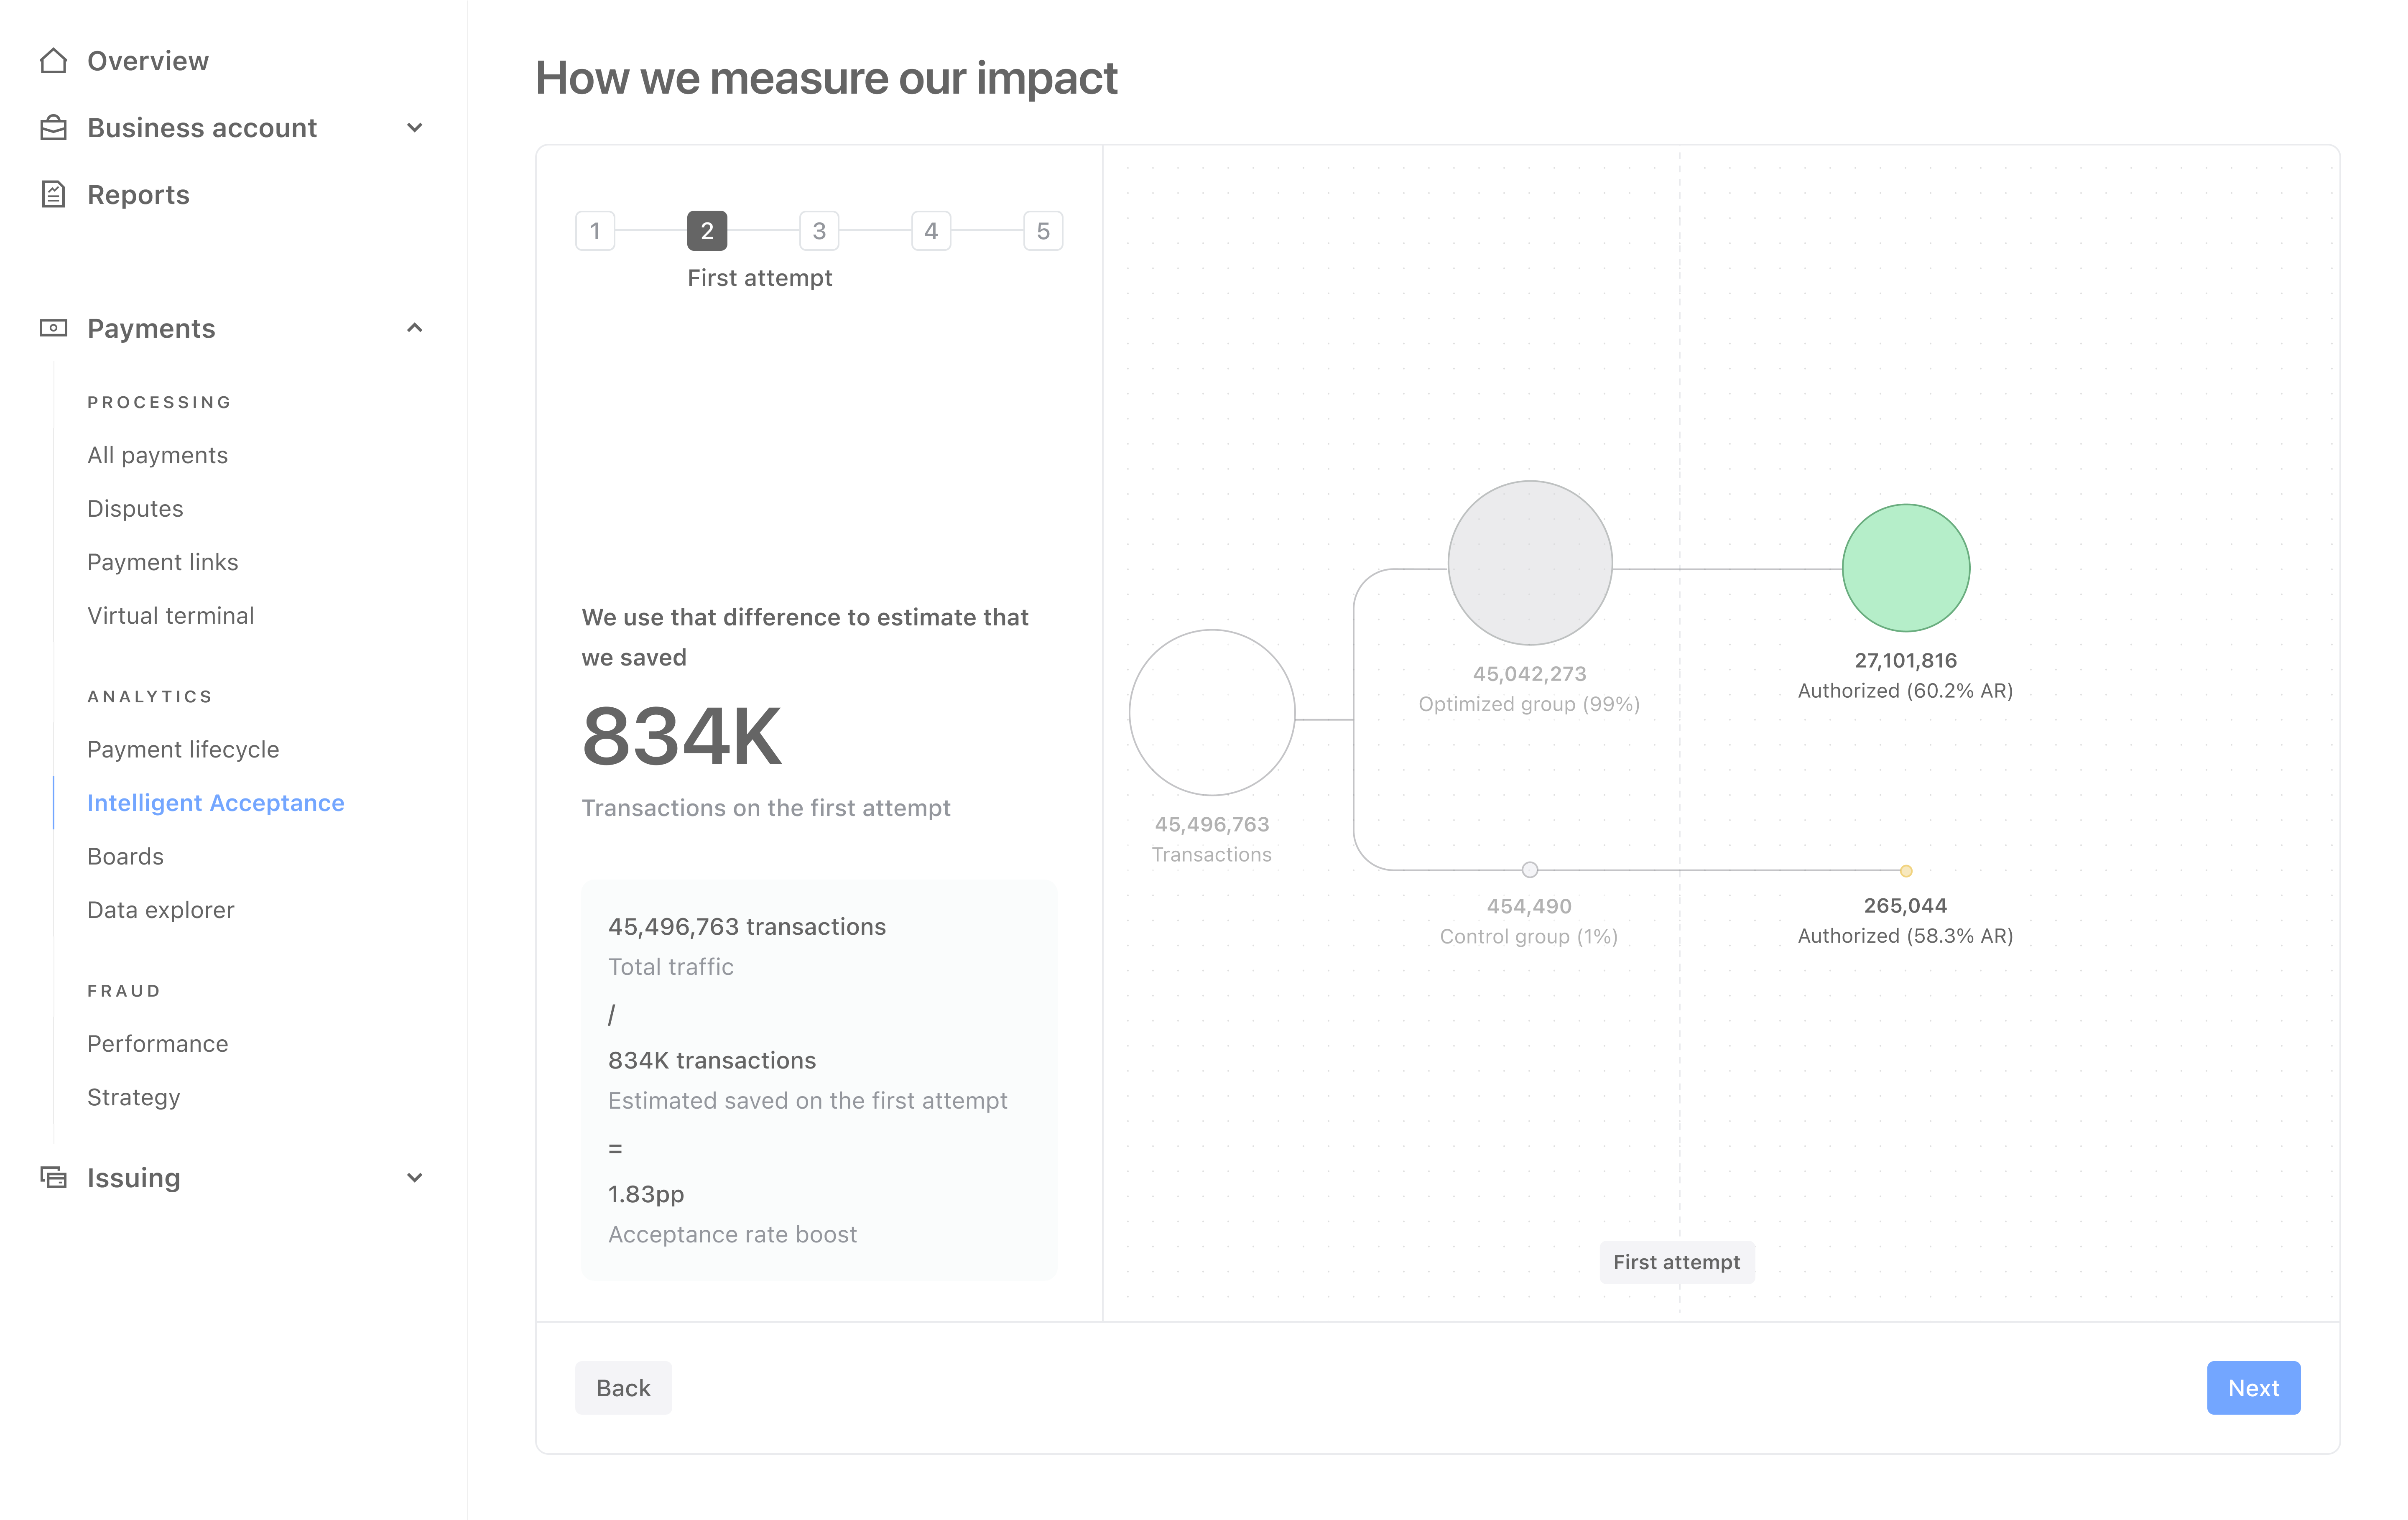The width and height of the screenshot is (2408, 1520).
Task: Open fraud Performance page
Action: [157, 1043]
